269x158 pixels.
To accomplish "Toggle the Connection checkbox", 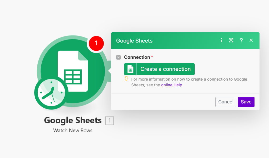I will tap(118, 57).
